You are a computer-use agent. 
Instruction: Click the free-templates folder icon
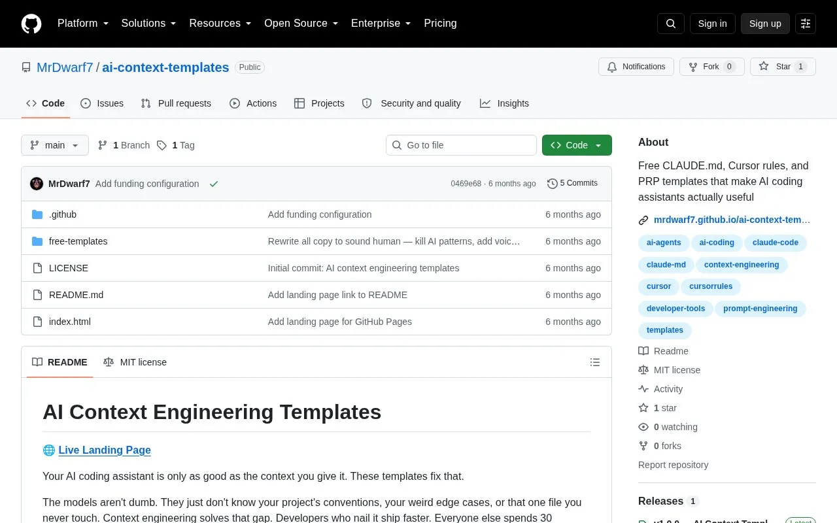37,241
